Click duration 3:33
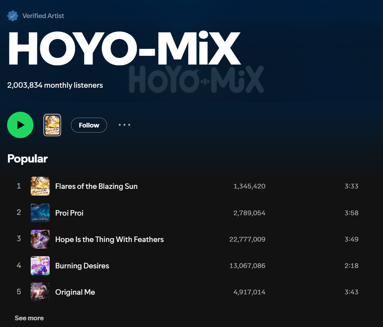 [351, 186]
